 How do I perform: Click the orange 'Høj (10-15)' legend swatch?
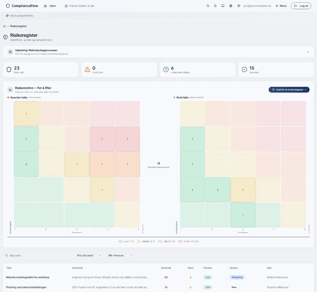click(160, 241)
